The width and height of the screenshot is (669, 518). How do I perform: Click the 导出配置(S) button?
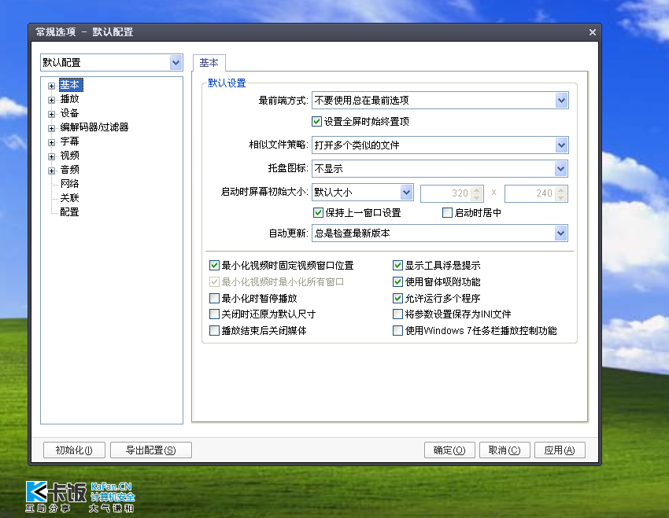point(151,450)
